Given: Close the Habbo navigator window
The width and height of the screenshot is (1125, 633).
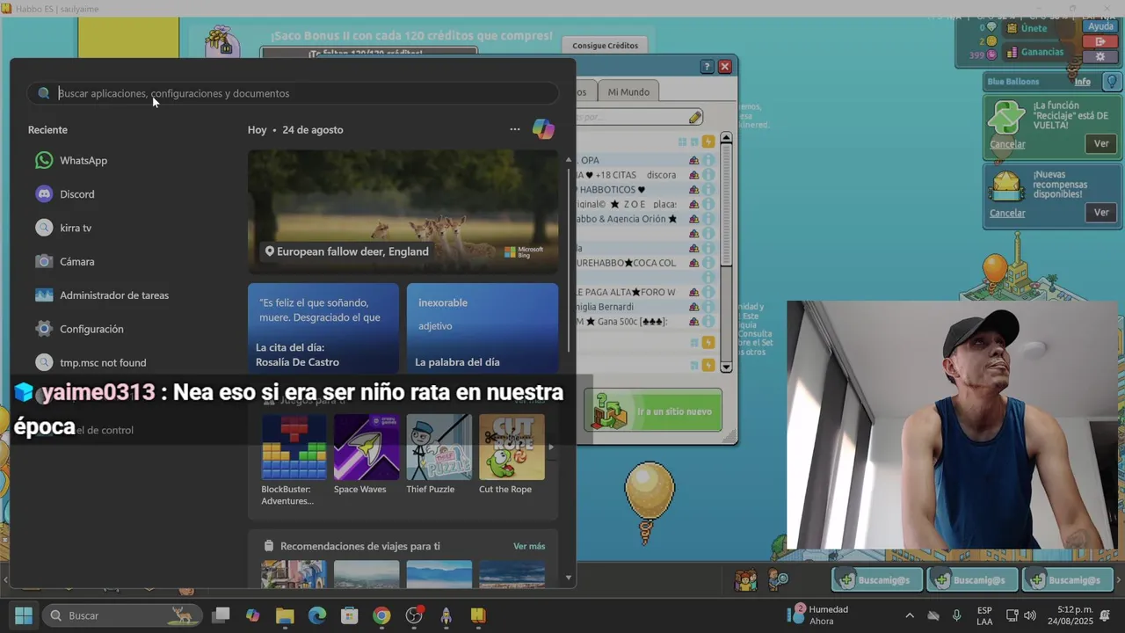Looking at the screenshot, I should (725, 67).
